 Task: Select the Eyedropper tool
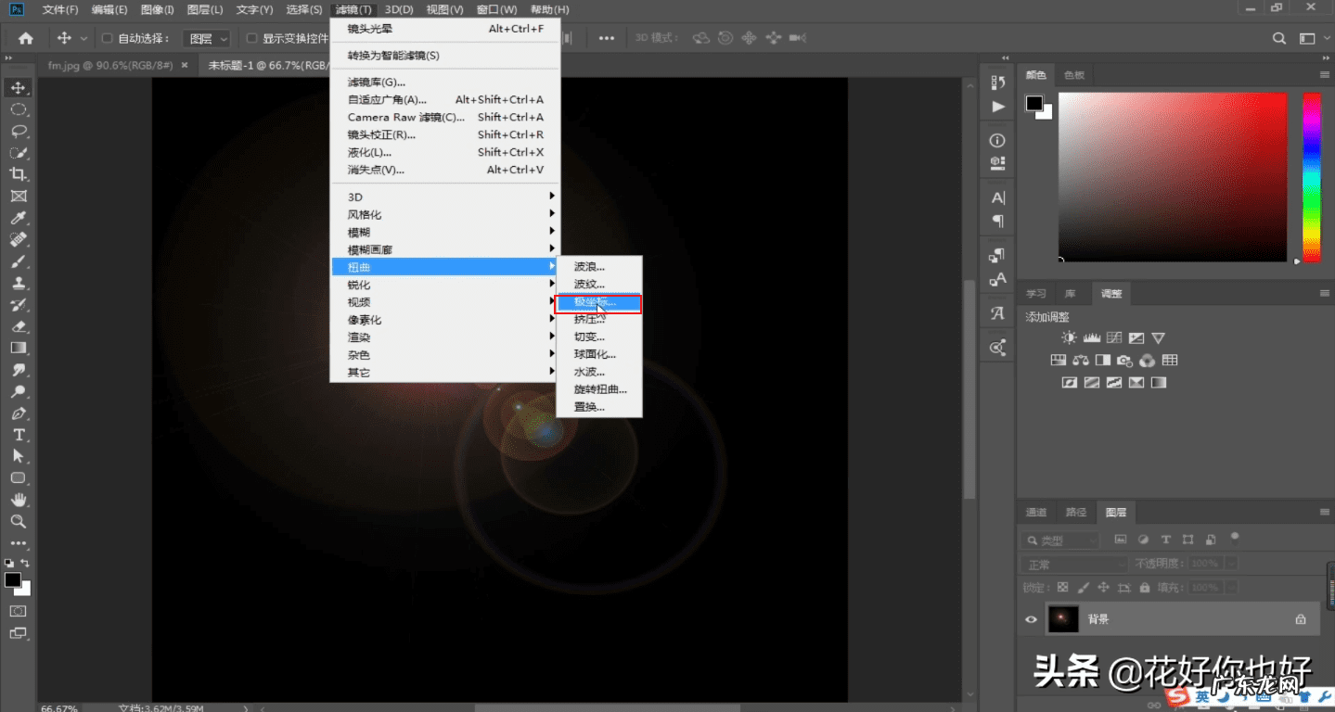pyautogui.click(x=19, y=218)
